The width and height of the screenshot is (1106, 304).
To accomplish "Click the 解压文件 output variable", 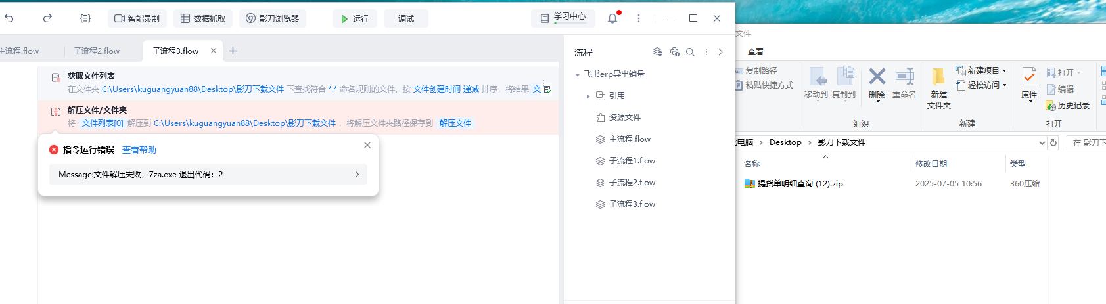I will tap(455, 123).
